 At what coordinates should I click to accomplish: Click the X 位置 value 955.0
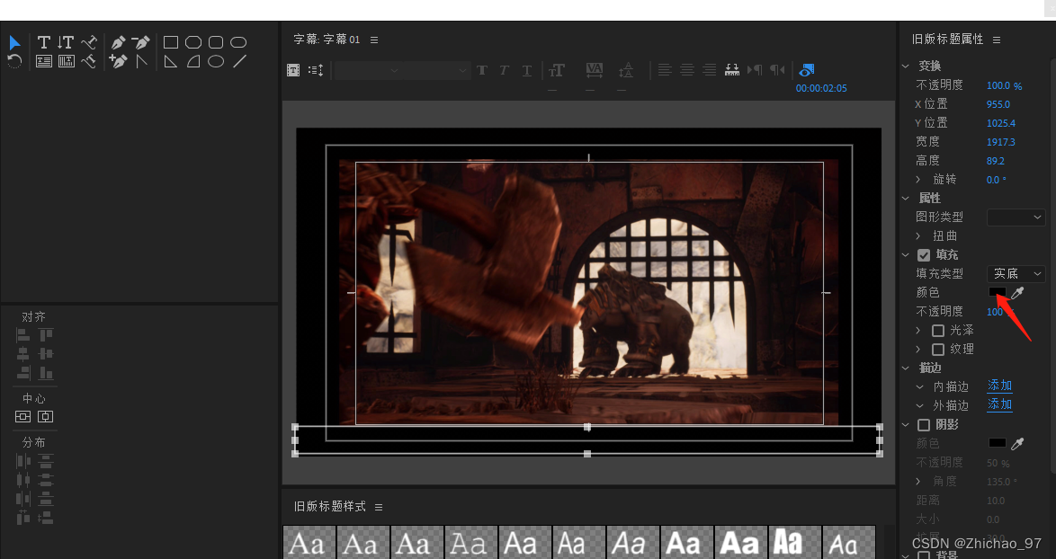998,104
